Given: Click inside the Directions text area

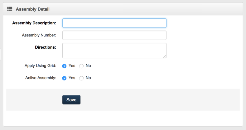Looking at the screenshot, I should pyautogui.click(x=114, y=50).
